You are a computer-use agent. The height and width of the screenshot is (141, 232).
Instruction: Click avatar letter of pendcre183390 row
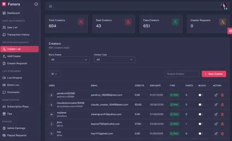52,95
